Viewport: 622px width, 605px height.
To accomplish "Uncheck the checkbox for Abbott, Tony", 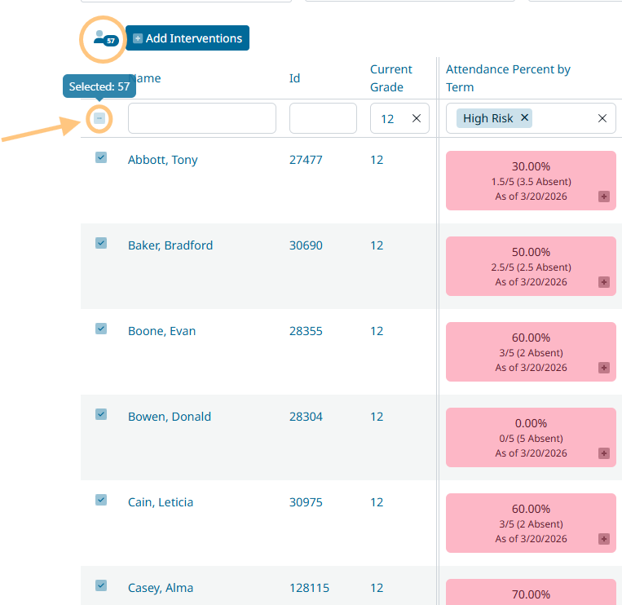I will 101,157.
